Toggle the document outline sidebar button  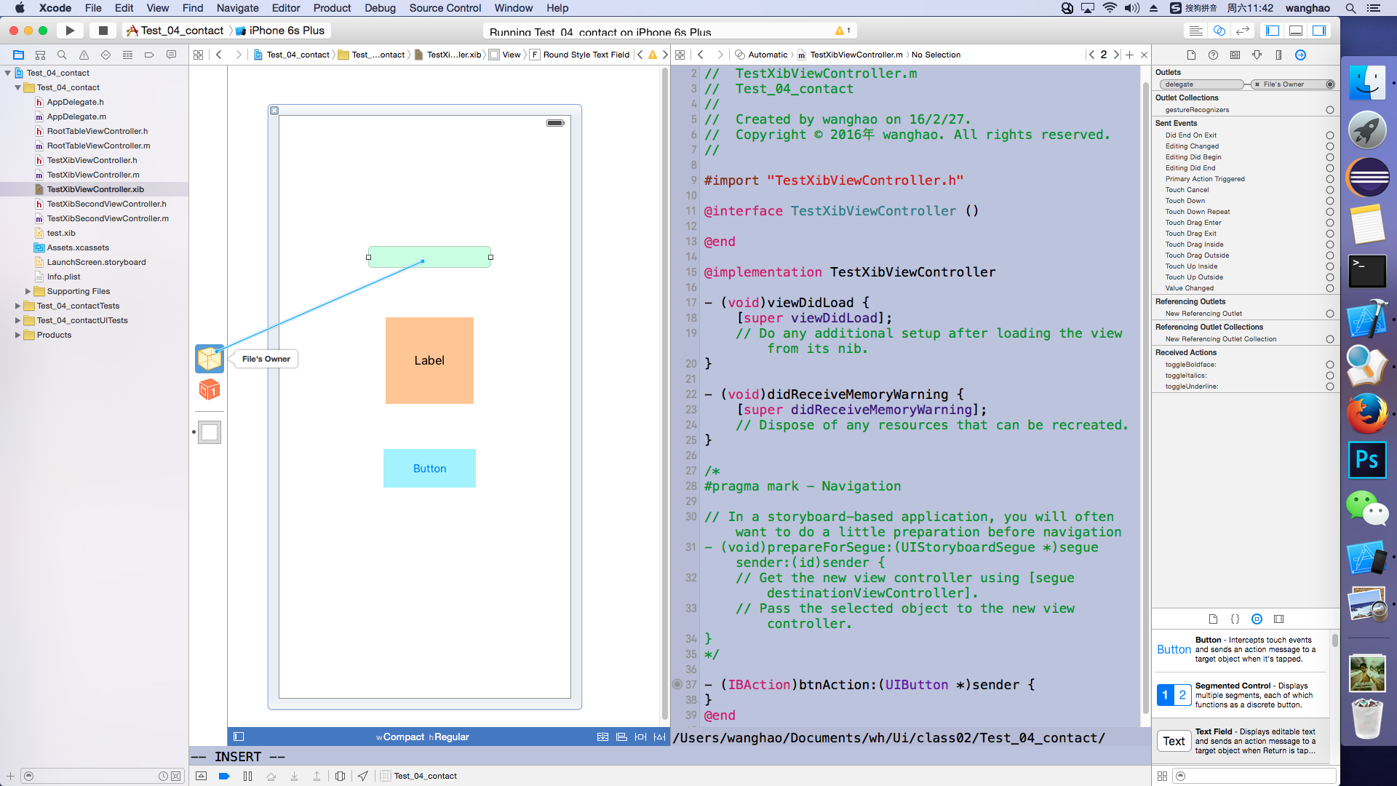239,737
